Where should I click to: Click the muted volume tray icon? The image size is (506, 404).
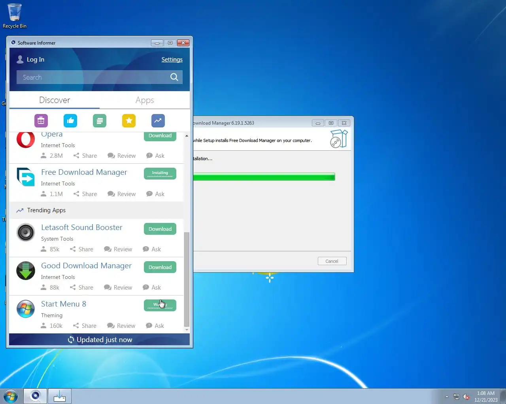tap(466, 397)
